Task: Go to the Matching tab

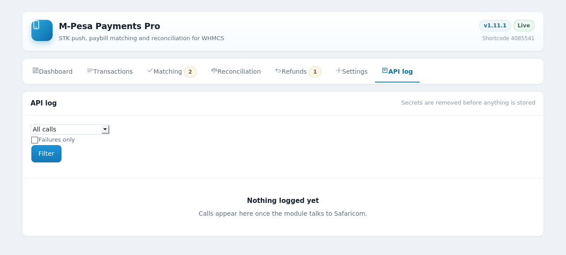Action: pos(172,71)
